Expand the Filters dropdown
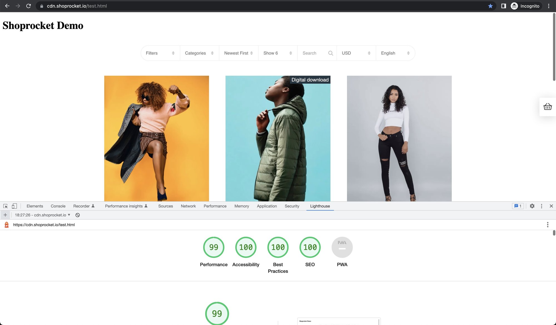This screenshot has width=556, height=325. pyautogui.click(x=160, y=53)
